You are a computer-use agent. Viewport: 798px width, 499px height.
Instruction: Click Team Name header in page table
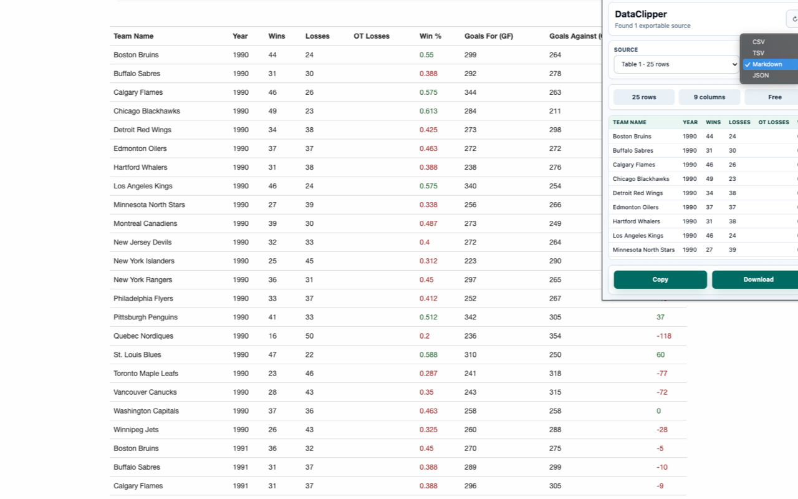(x=133, y=36)
